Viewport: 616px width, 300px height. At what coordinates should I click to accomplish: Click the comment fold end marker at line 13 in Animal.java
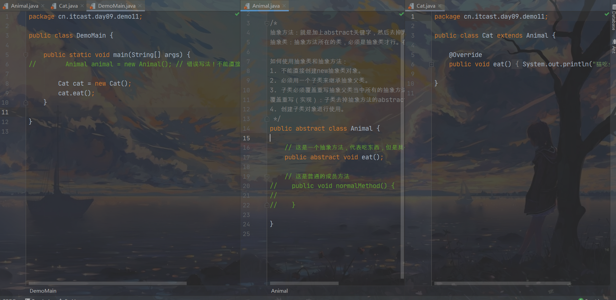click(266, 119)
